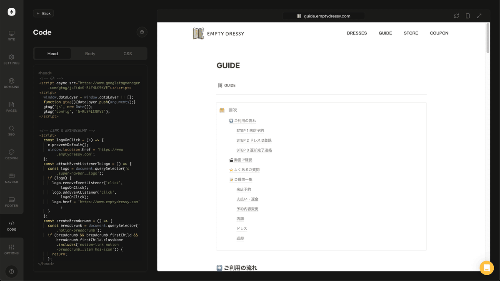Reload the site preview
The height and width of the screenshot is (281, 500).
click(456, 16)
